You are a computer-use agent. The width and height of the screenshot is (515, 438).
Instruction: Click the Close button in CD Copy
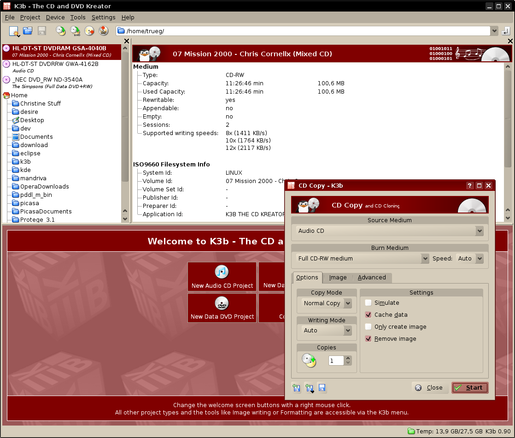pyautogui.click(x=429, y=388)
